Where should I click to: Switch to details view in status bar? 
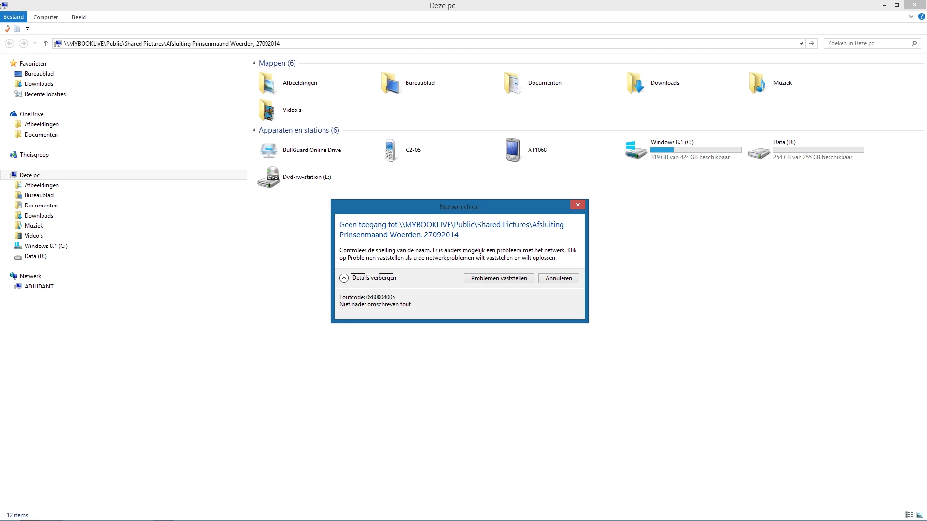(909, 515)
